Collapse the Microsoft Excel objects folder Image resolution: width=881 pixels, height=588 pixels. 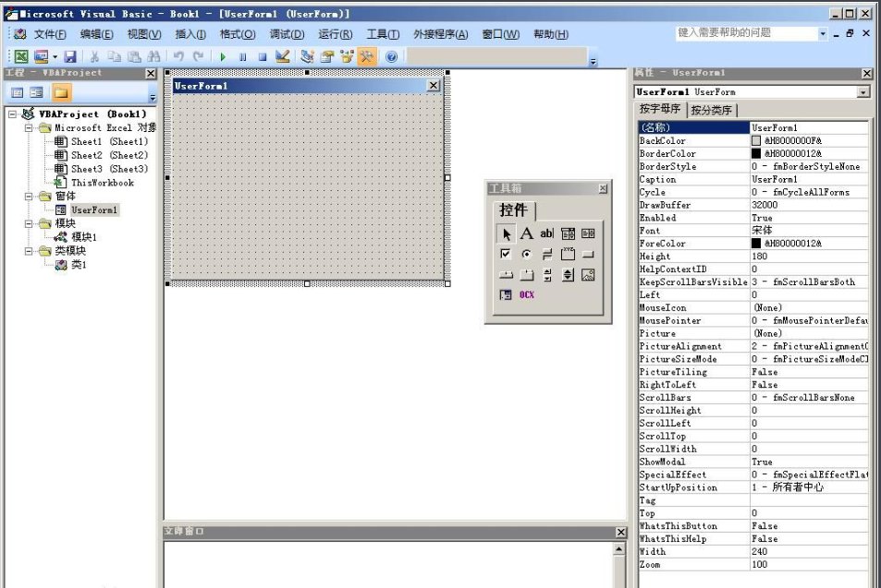[x=30, y=128]
